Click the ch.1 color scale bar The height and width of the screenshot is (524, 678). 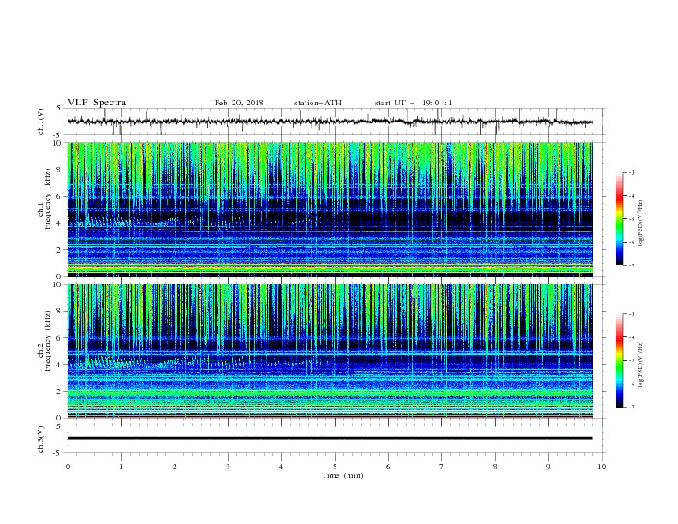[x=619, y=219]
